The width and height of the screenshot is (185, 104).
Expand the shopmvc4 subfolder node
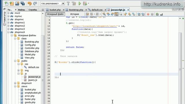[x=15, y=83]
